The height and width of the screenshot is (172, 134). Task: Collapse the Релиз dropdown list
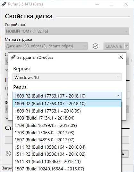click(67, 96)
